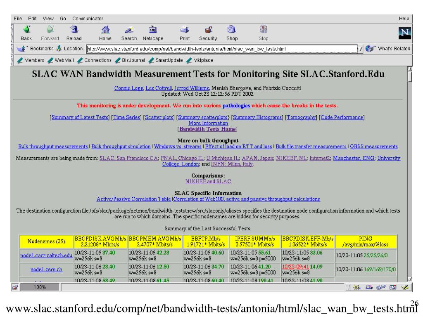Open node1.cern.ch link
This screenshot has width=423, height=317.
pyautogui.click(x=46, y=270)
